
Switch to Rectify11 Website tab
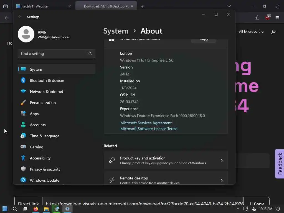click(x=44, y=6)
